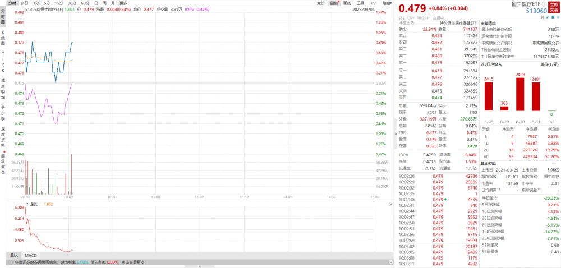
Task: Click the 跟踪指数 value HSHCI
Action: pos(512,177)
